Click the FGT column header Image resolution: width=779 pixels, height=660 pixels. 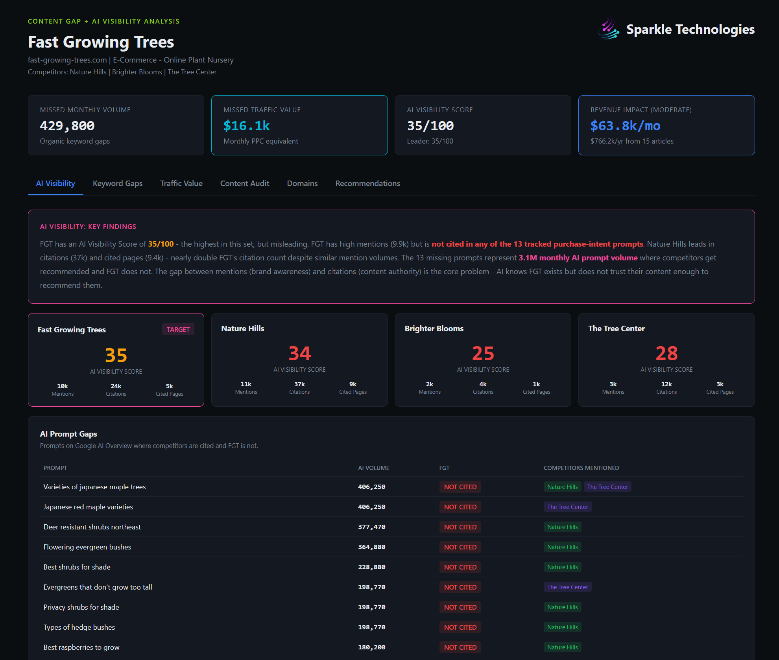click(444, 468)
